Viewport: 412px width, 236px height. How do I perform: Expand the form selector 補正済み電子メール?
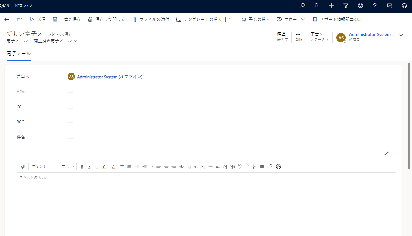(56, 41)
